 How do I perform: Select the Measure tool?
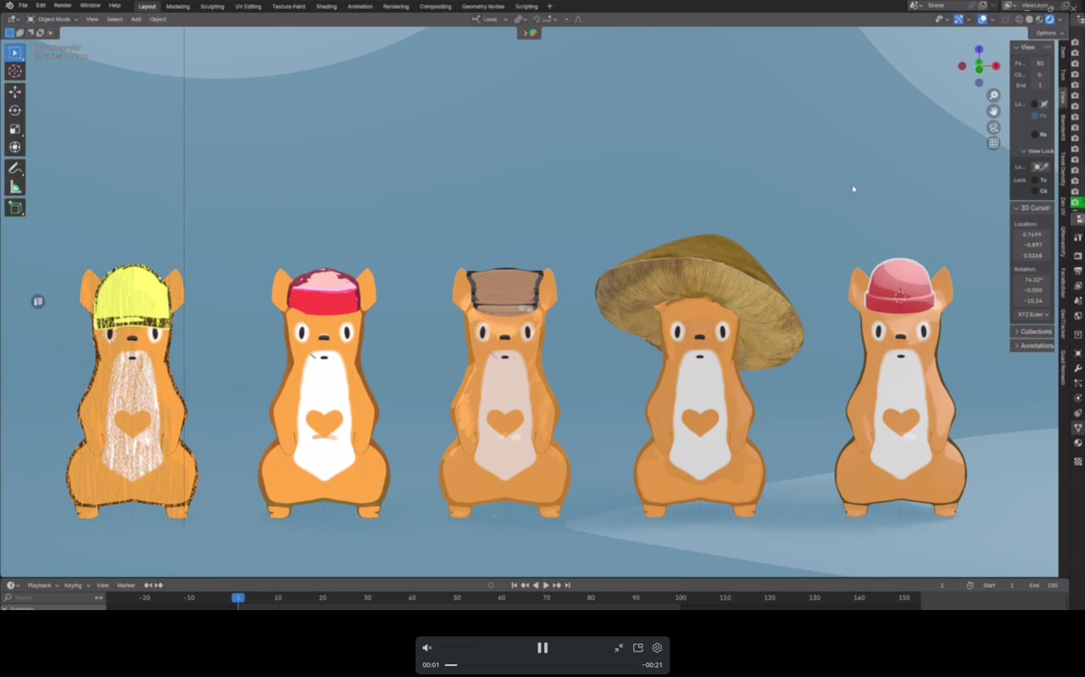(14, 187)
